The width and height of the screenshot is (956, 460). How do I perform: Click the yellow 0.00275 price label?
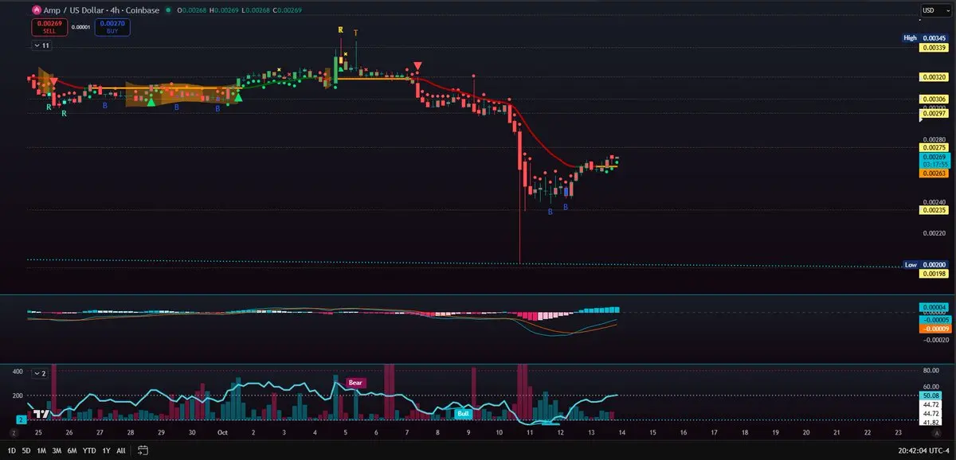(933, 148)
